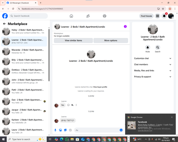Bookmark this page with the star icon
The height and width of the screenshot is (142, 178).
(163, 9)
